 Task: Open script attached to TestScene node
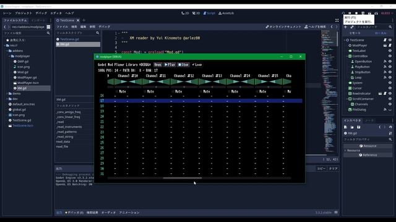385,40
